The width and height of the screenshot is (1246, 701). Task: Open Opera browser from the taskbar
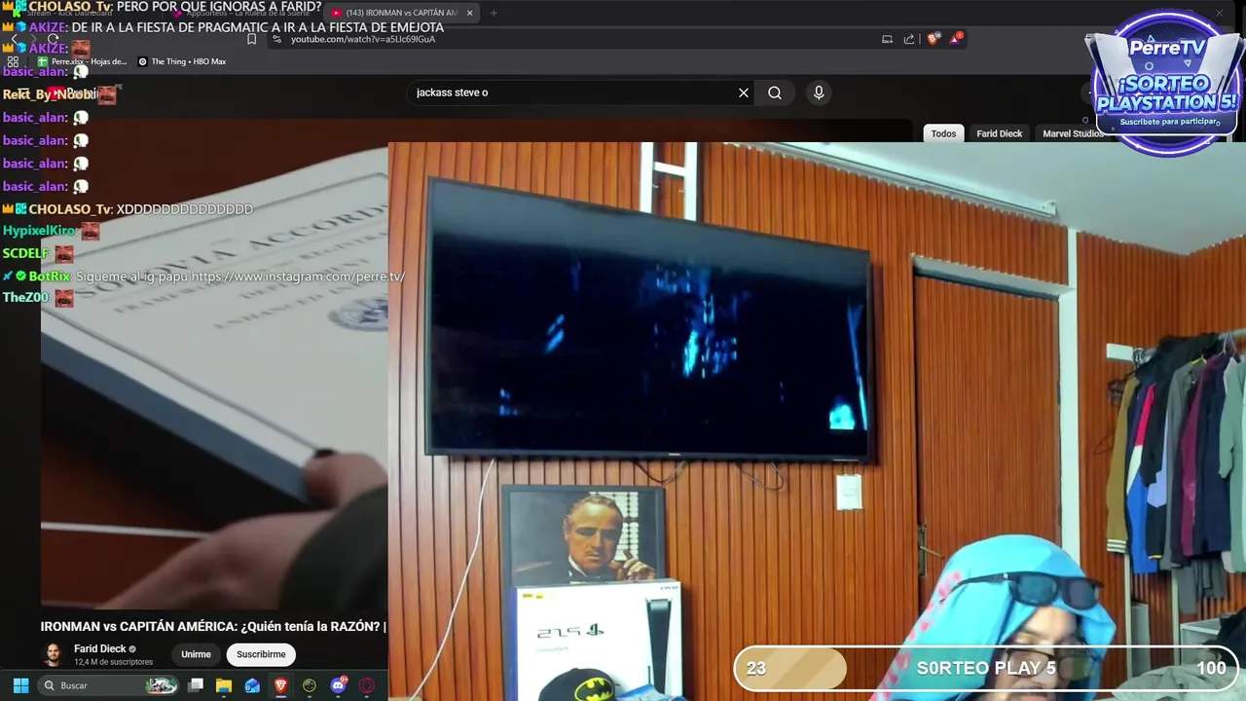[367, 685]
